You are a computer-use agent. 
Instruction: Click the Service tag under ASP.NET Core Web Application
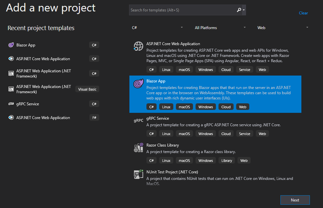point(244,70)
